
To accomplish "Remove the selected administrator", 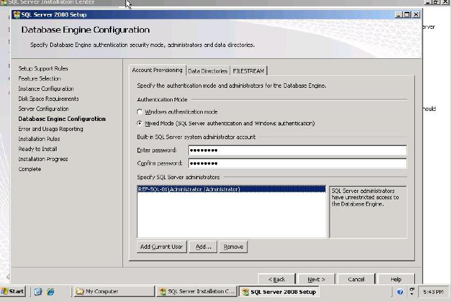I will (233, 247).
